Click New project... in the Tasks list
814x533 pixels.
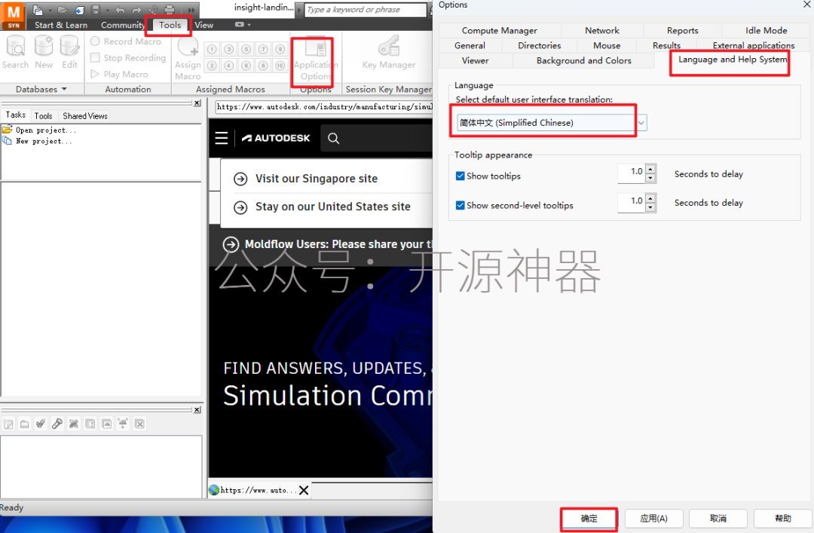(x=38, y=141)
